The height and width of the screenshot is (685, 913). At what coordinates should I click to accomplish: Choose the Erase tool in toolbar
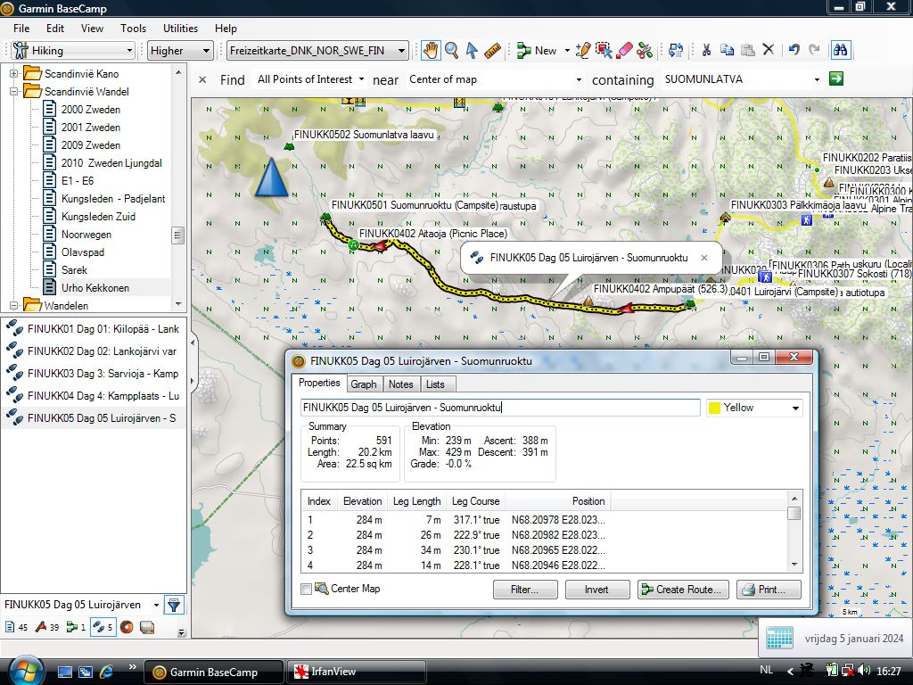click(624, 51)
